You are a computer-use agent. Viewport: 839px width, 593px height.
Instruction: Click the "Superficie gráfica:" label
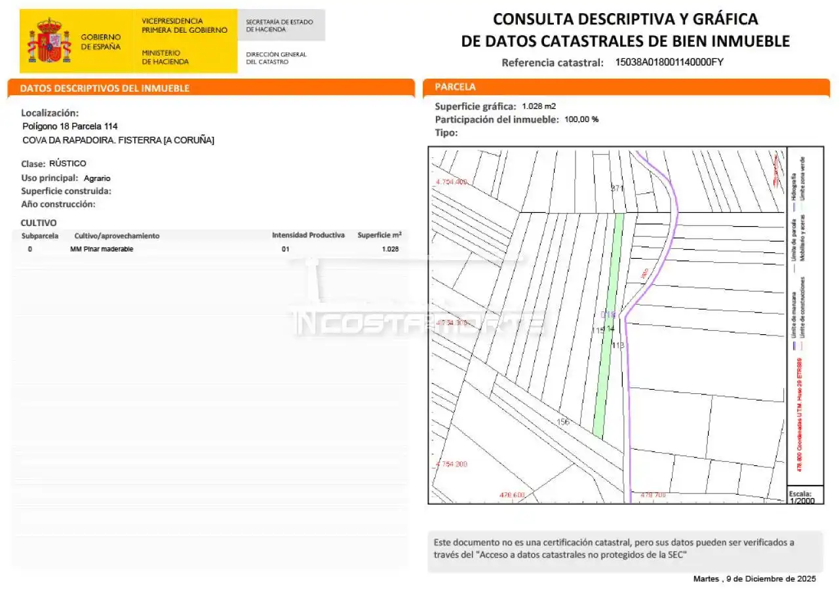[x=476, y=106]
